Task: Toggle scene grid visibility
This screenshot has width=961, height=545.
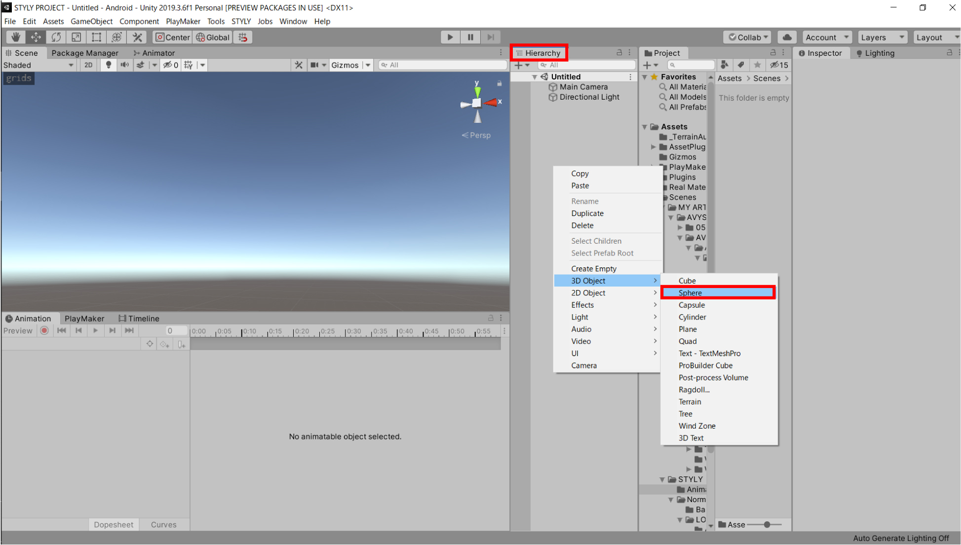Action: coord(188,65)
